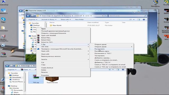Select Desktop under Favorites in saves window
The width and height of the screenshot is (169, 95).
[x=36, y=25]
